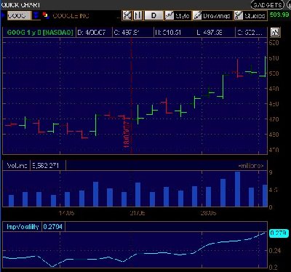Select the bar chart mode icon
291x272 pixels.
138,16
